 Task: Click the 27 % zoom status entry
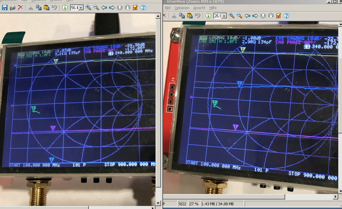coord(194,204)
